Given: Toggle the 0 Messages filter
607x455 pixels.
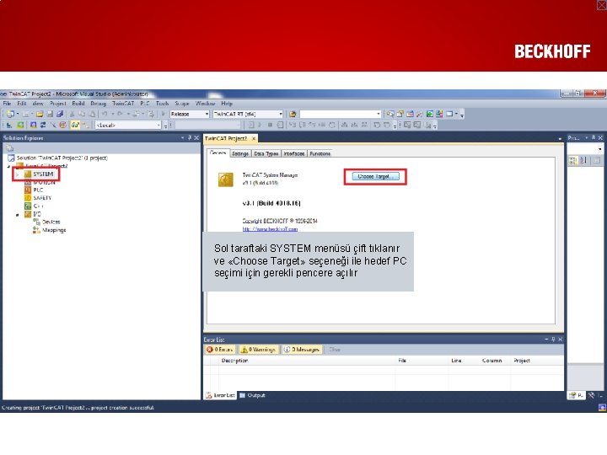Looking at the screenshot, I should pyautogui.click(x=302, y=350).
